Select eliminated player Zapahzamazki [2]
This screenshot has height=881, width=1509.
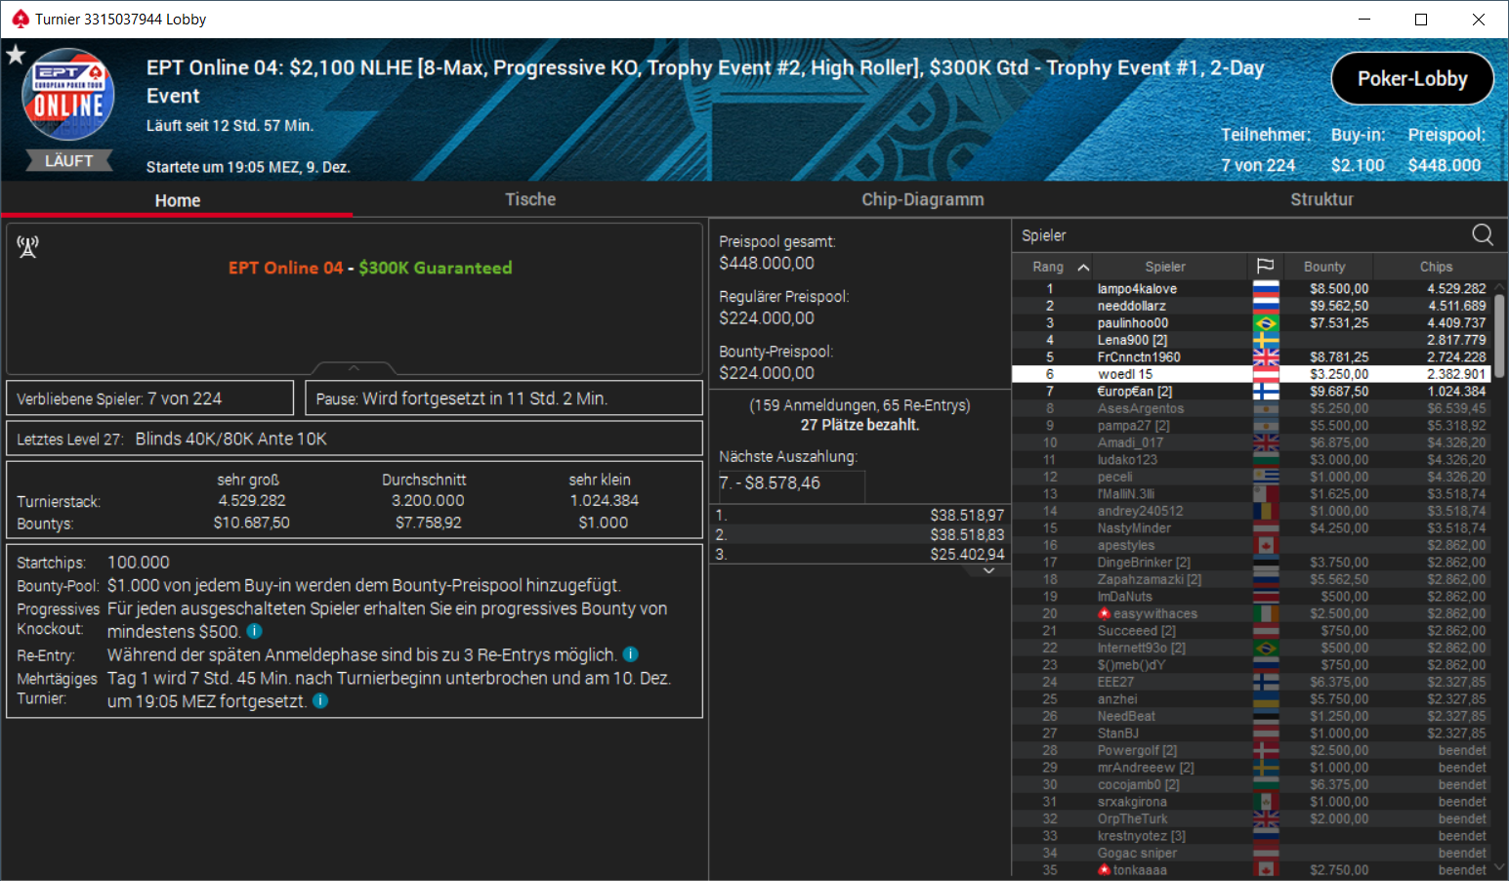[1252, 579]
